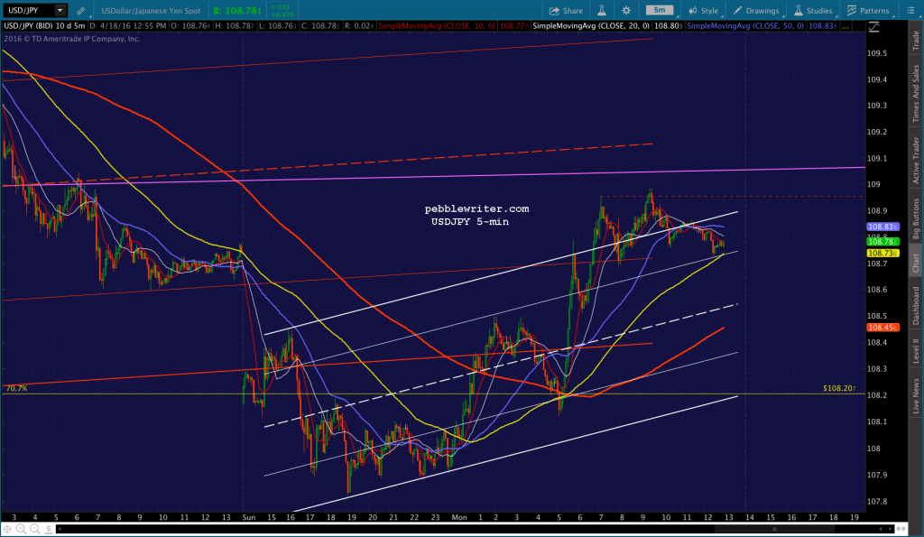Open the Level II side tab
This screenshot has width=924, height=537.
coord(916,350)
